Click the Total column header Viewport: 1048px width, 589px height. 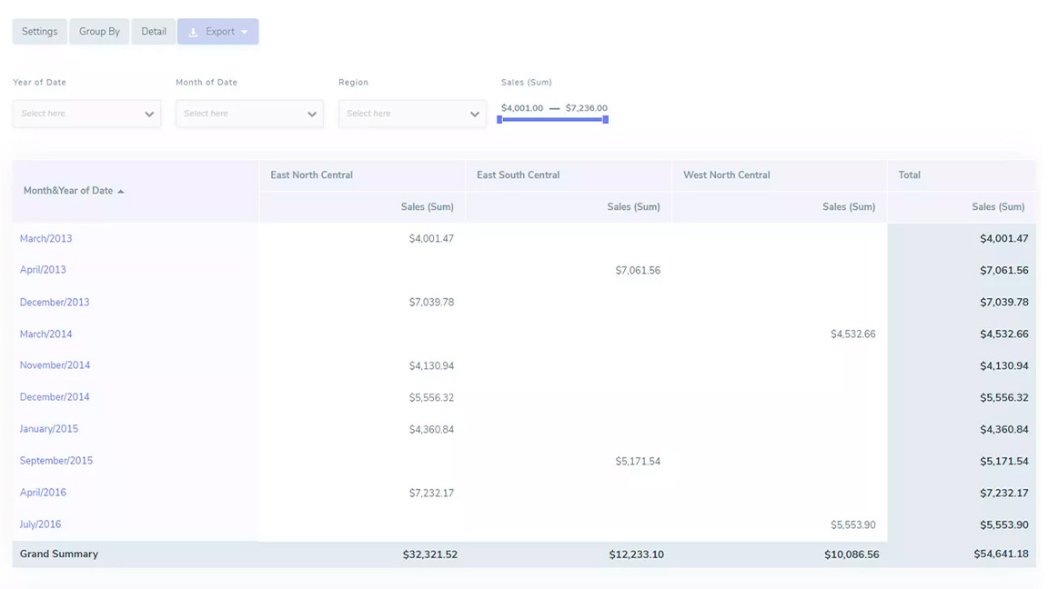[910, 175]
